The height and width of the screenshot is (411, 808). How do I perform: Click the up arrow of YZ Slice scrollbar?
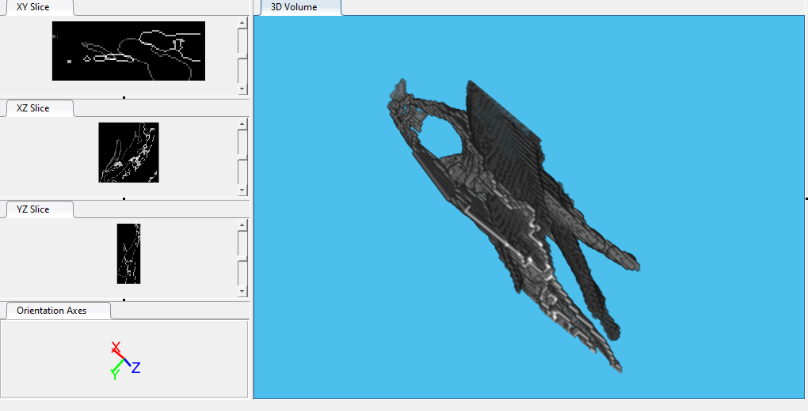point(242,226)
